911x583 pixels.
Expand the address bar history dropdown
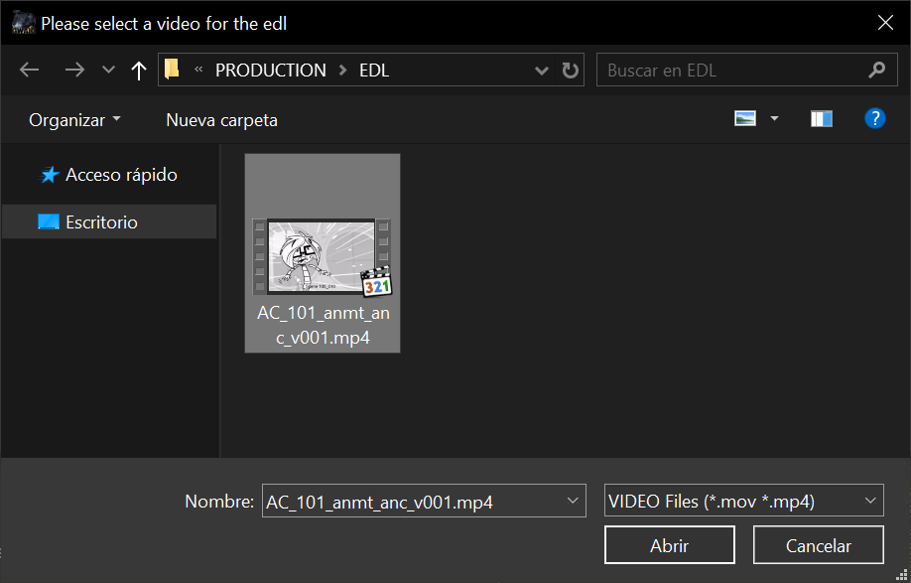pyautogui.click(x=542, y=71)
